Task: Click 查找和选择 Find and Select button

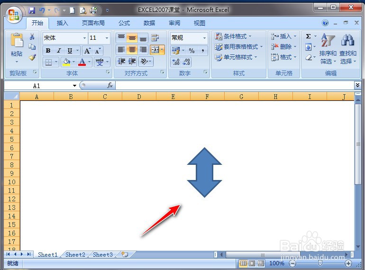Action: point(348,49)
